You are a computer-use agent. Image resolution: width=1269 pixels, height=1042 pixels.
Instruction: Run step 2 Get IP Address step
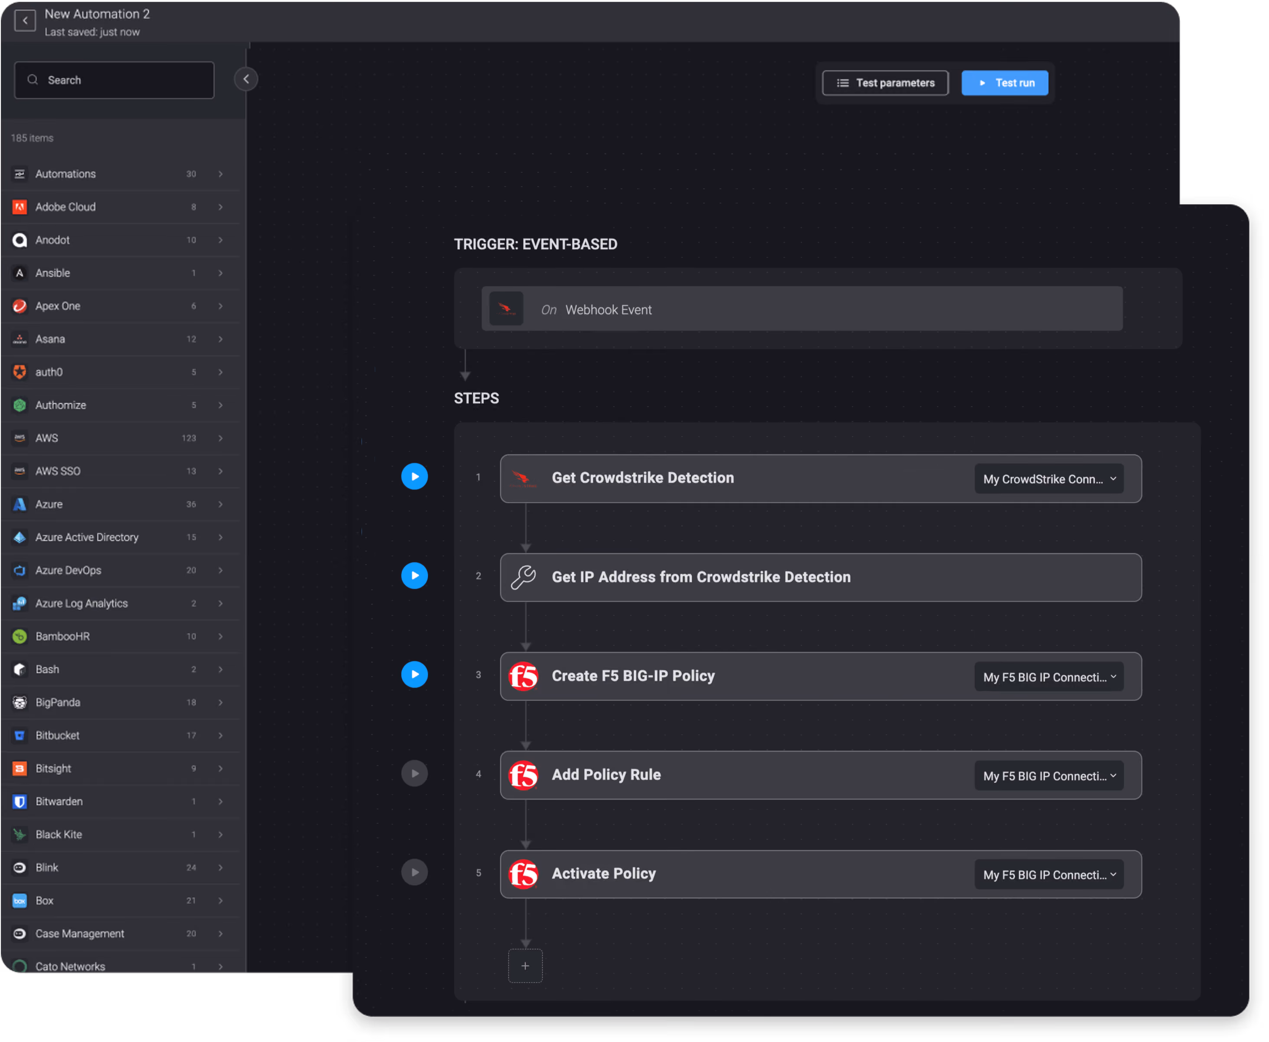415,575
